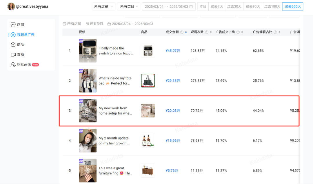Select the 视频与广告 sidebar menu item
The image size is (313, 184).
(x=26, y=35)
